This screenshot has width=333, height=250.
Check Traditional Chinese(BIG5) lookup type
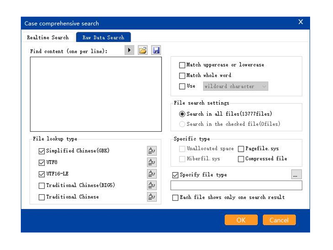click(42, 185)
